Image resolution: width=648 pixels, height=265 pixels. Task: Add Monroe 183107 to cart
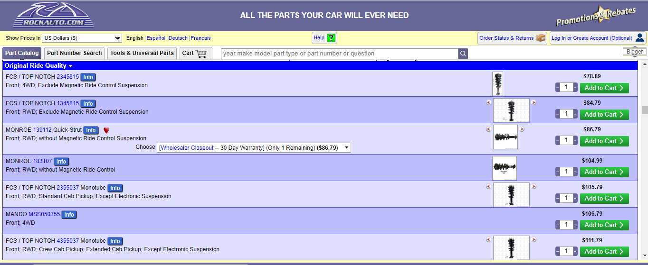(604, 172)
